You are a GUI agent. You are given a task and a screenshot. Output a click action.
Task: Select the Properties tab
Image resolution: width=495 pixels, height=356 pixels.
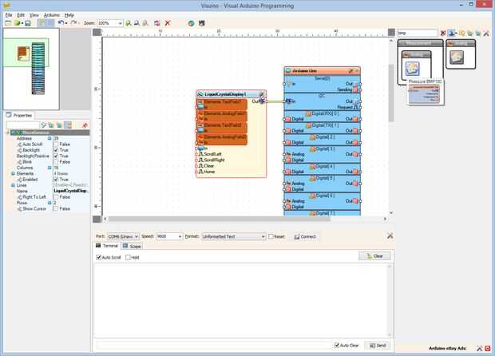point(19,116)
